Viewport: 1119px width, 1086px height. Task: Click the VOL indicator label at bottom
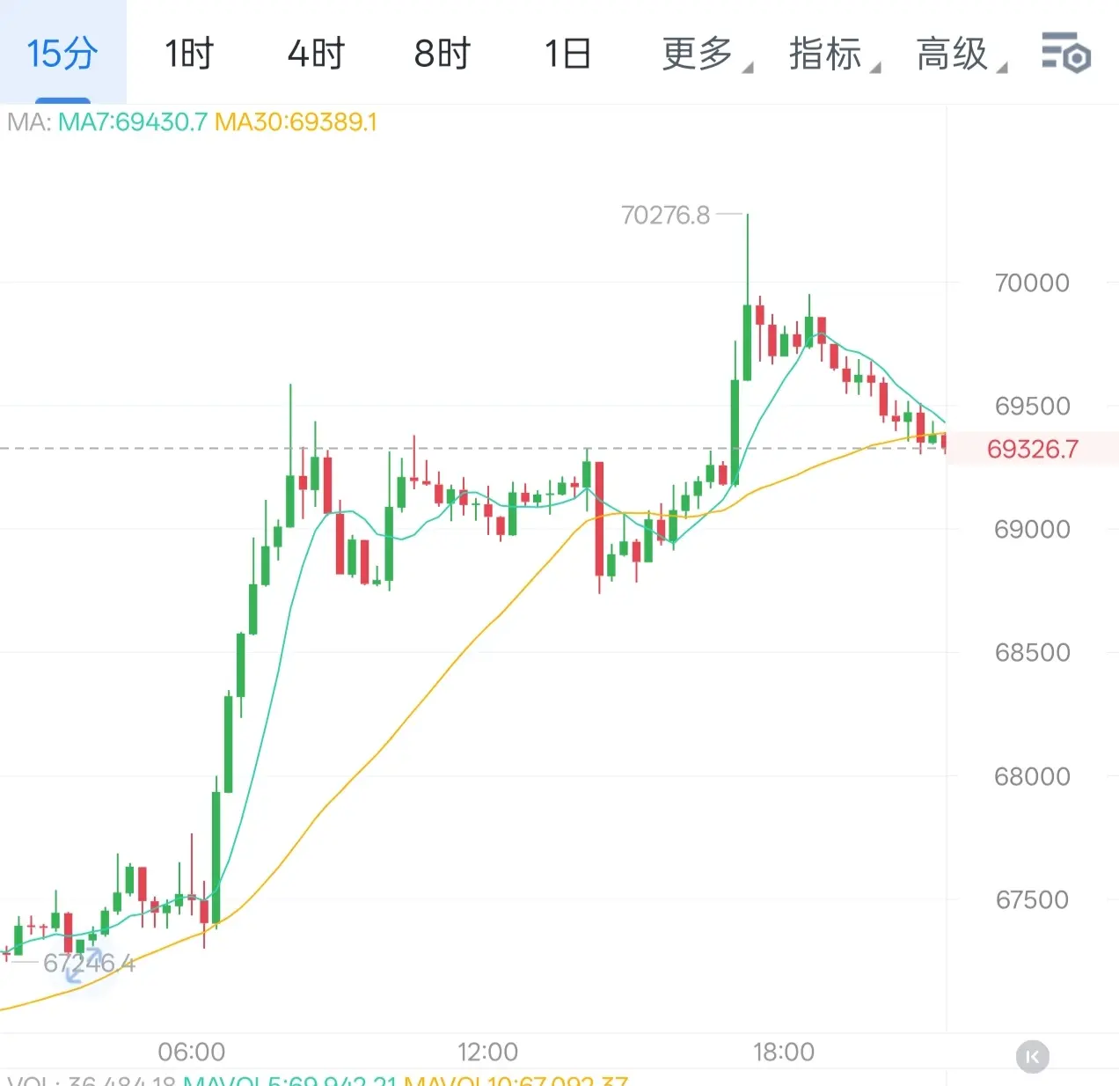(x=91, y=1080)
